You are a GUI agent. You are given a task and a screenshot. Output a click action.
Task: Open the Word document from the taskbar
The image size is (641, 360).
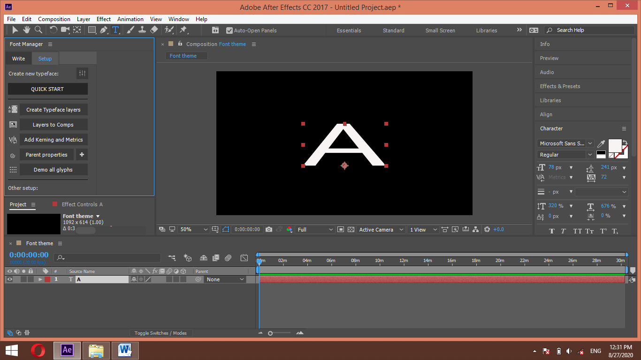[x=125, y=350]
